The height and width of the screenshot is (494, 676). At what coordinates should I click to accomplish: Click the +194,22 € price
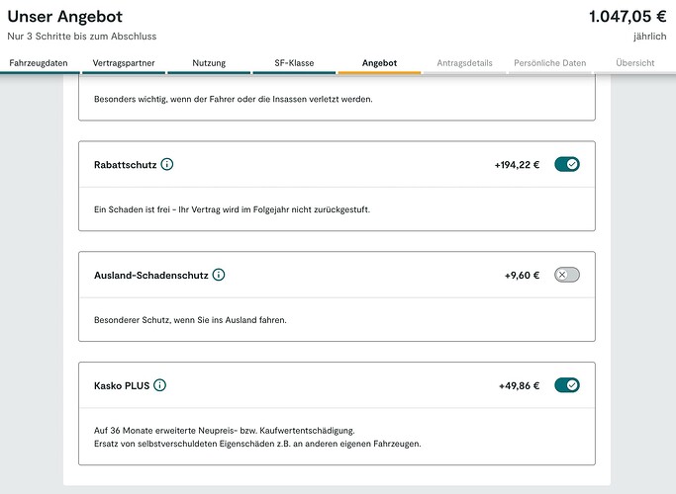(x=517, y=165)
